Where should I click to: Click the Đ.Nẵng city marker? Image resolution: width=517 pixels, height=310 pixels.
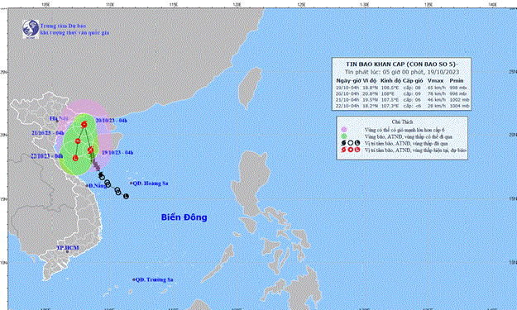click(x=88, y=186)
